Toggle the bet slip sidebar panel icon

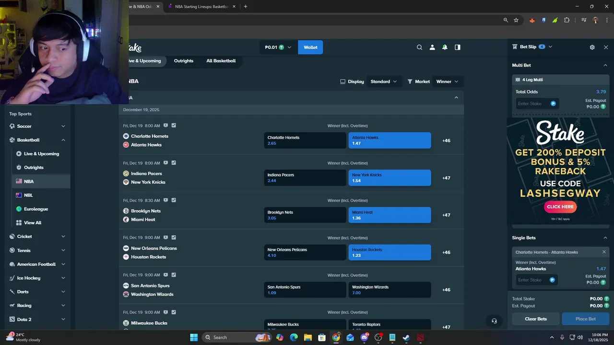tap(458, 47)
